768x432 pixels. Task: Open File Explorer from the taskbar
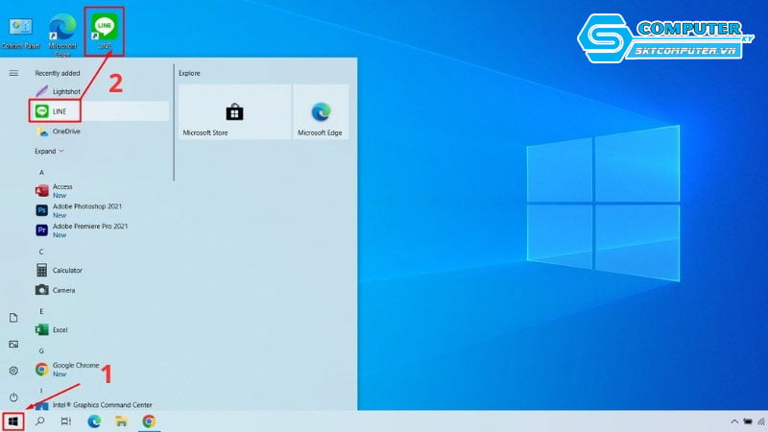[121, 421]
